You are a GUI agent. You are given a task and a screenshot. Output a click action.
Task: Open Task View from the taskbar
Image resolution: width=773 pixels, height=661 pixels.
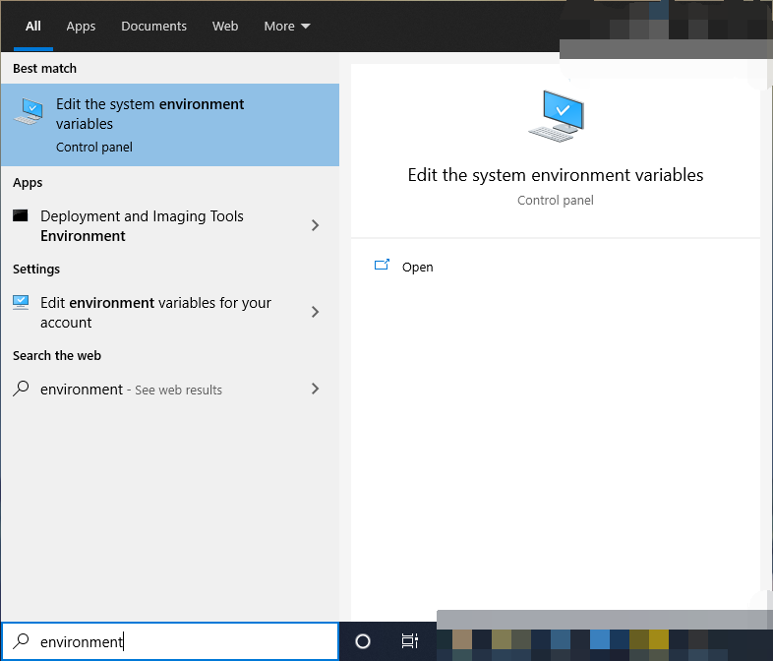410,641
